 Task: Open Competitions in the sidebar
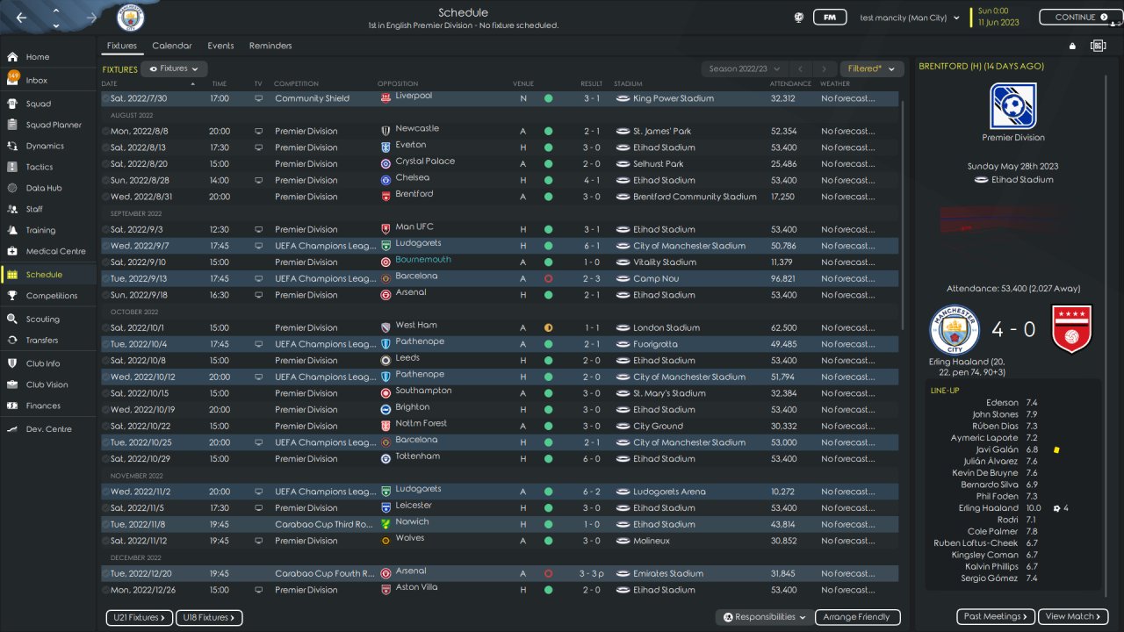(52, 296)
